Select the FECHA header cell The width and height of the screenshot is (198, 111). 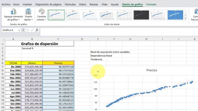pos(13,63)
